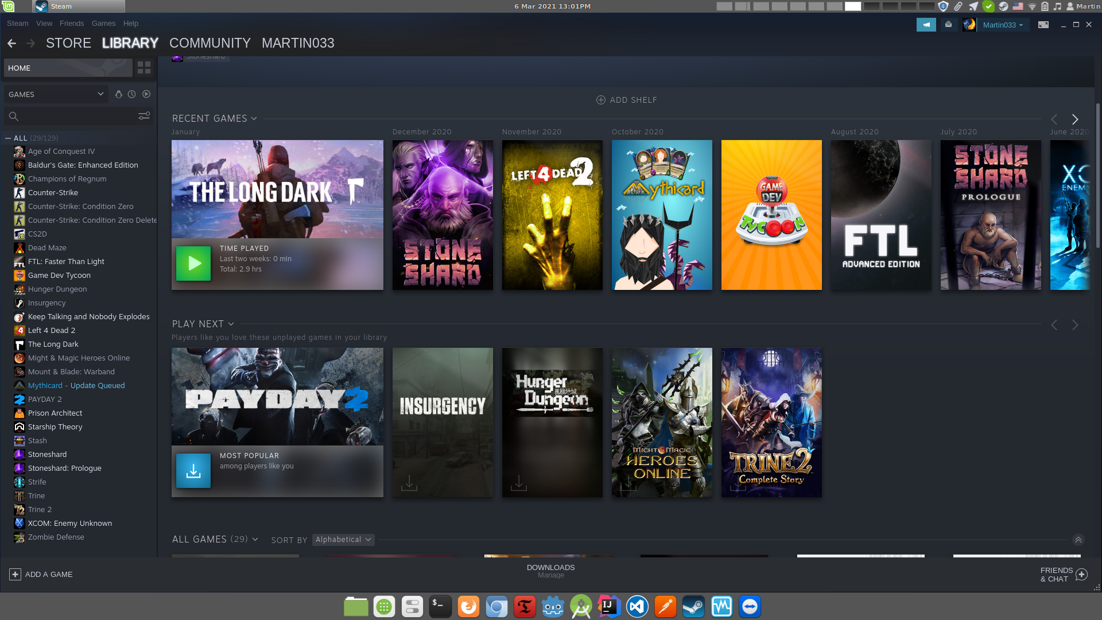
Task: Open the Alphabetical sort by dropdown
Action: tap(343, 540)
